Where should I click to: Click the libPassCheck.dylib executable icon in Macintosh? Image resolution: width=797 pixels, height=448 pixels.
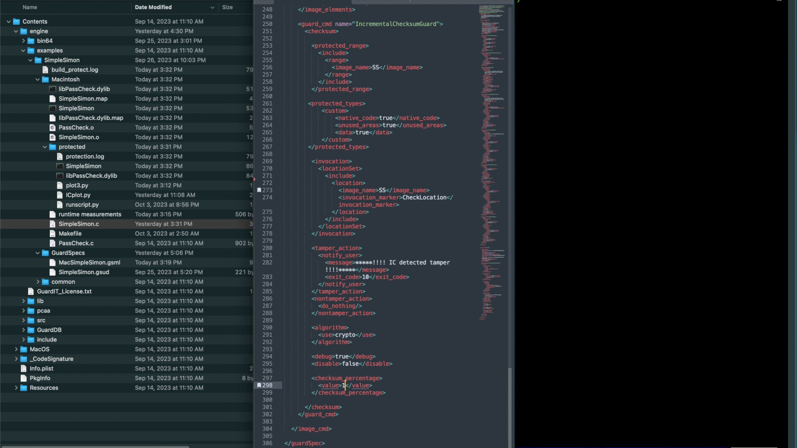coord(52,89)
